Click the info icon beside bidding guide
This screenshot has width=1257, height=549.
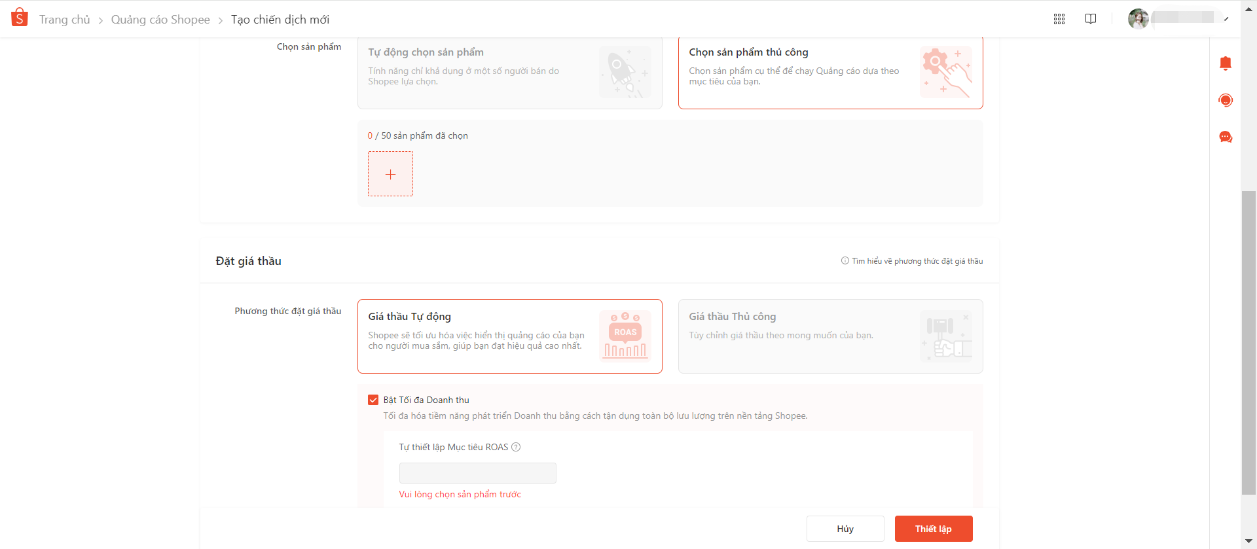(x=845, y=260)
